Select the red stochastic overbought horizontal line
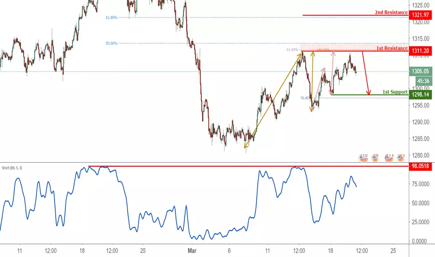 pos(248,166)
